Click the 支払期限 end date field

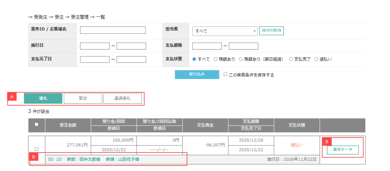[x=243, y=46]
